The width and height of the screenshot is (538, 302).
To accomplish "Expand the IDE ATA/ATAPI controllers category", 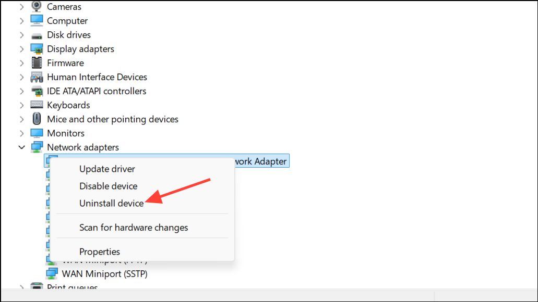I will (x=22, y=91).
